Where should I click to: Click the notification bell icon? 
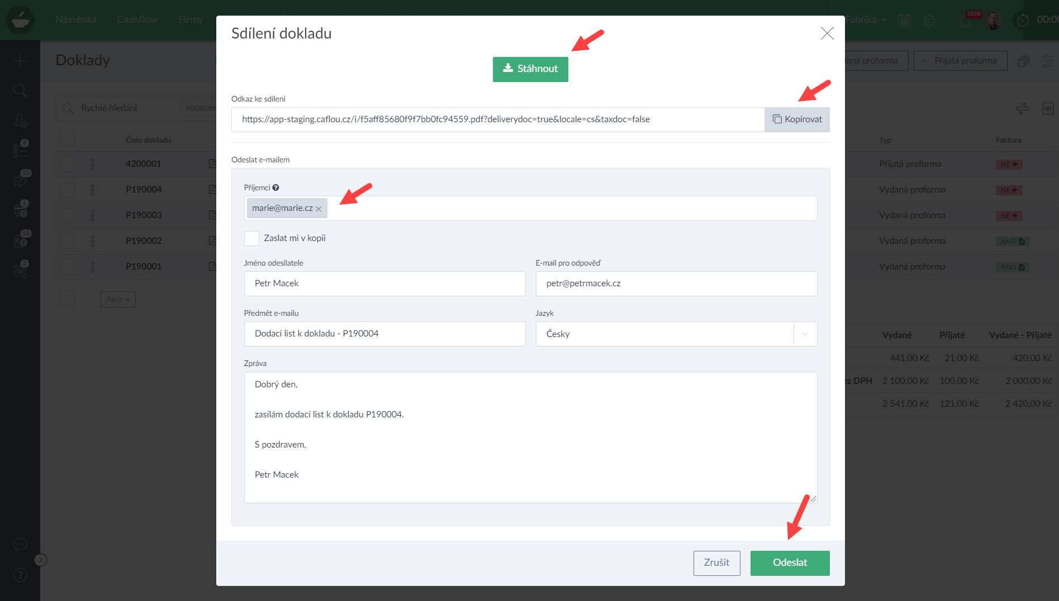965,21
